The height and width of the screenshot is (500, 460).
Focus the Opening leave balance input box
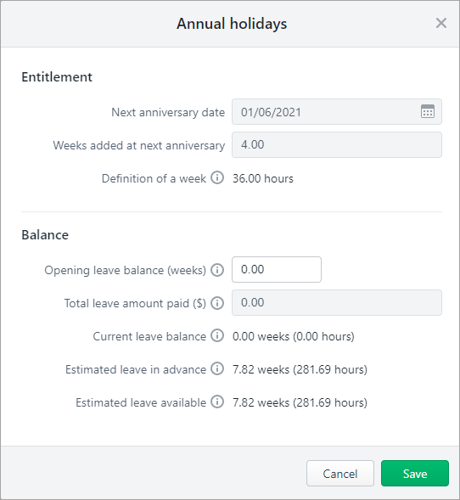[277, 269]
